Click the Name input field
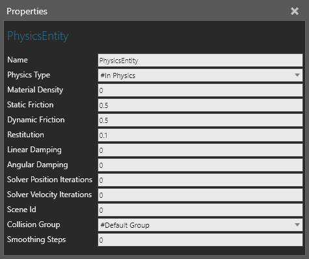 (x=200, y=61)
